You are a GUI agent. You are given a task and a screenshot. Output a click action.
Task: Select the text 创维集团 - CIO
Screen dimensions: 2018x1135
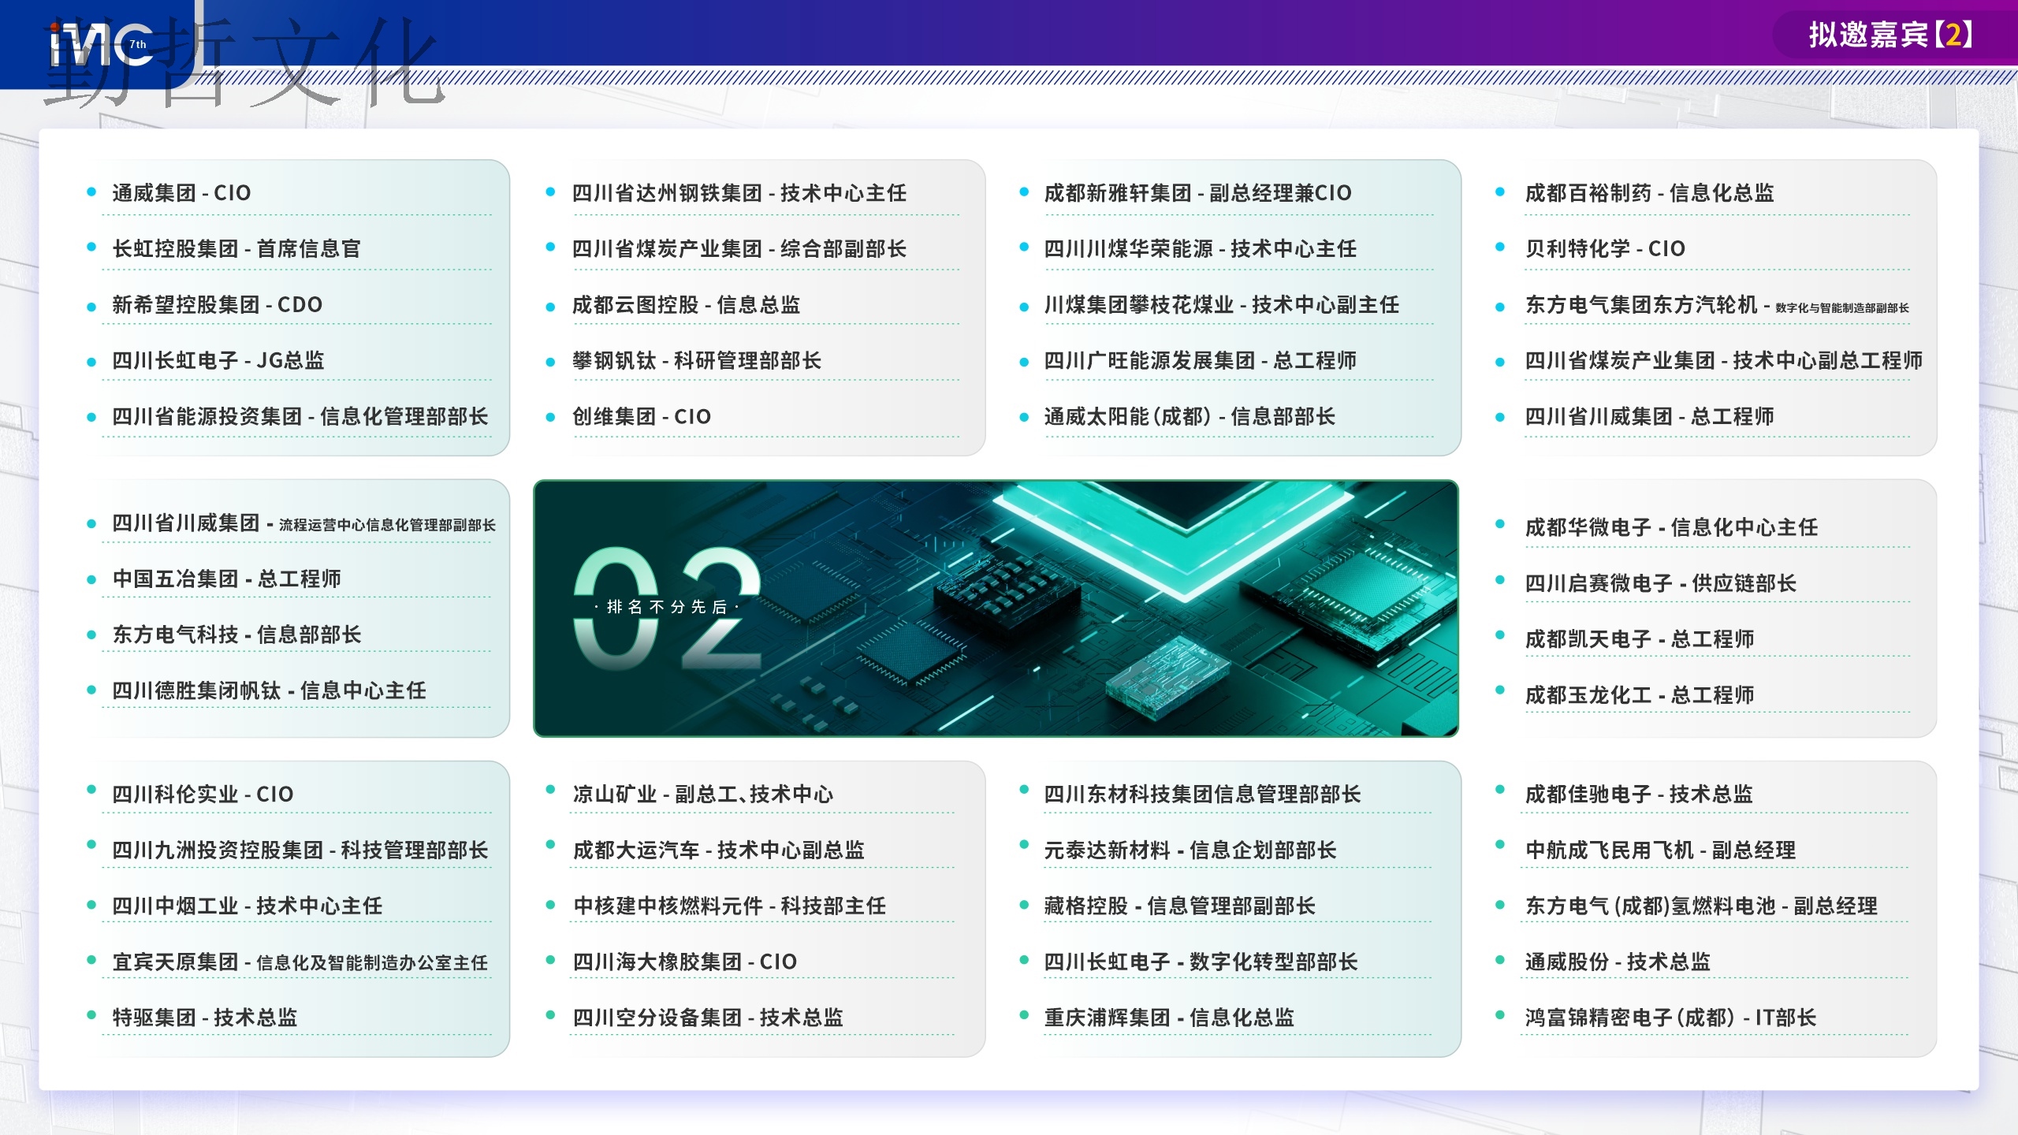[642, 417]
